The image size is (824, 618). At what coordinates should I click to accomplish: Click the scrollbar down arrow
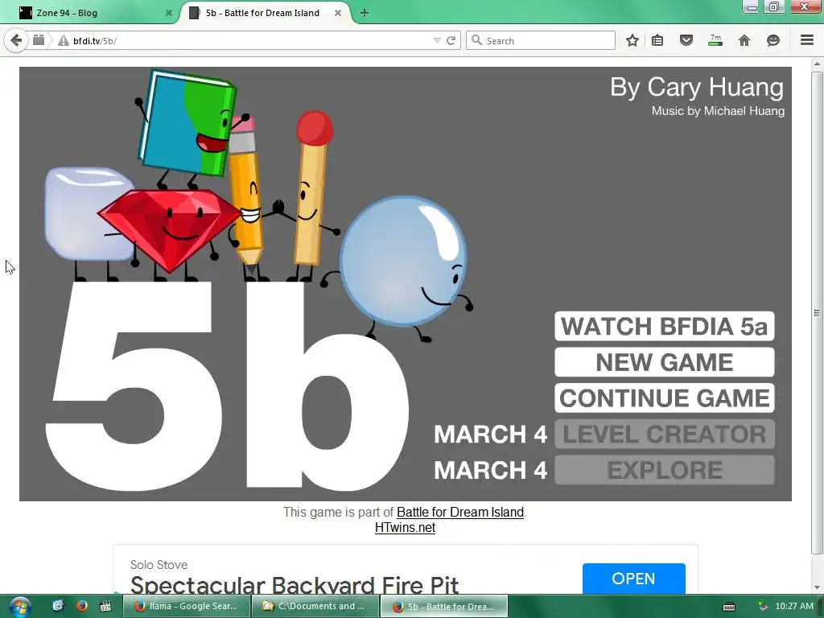tap(817, 587)
